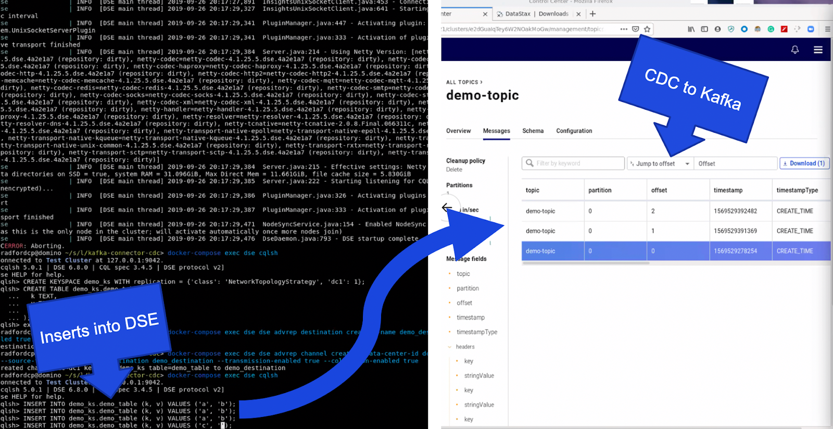Close the Control Center browser tab
This screenshot has height=429, width=833.
tap(485, 14)
